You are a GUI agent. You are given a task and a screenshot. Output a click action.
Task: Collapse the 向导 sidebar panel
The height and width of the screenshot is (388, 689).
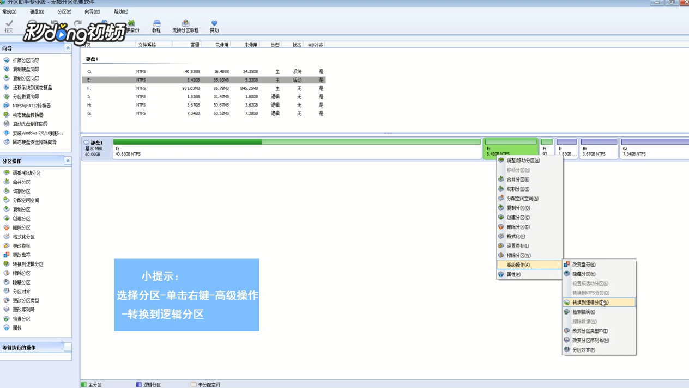click(x=68, y=48)
